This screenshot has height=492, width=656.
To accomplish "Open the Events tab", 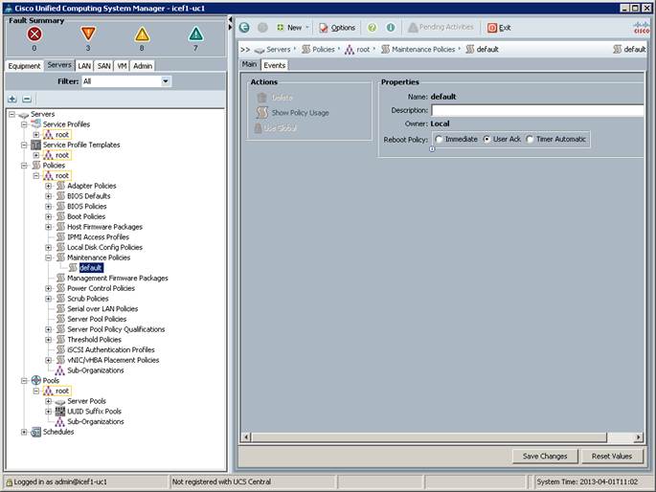I will (275, 65).
